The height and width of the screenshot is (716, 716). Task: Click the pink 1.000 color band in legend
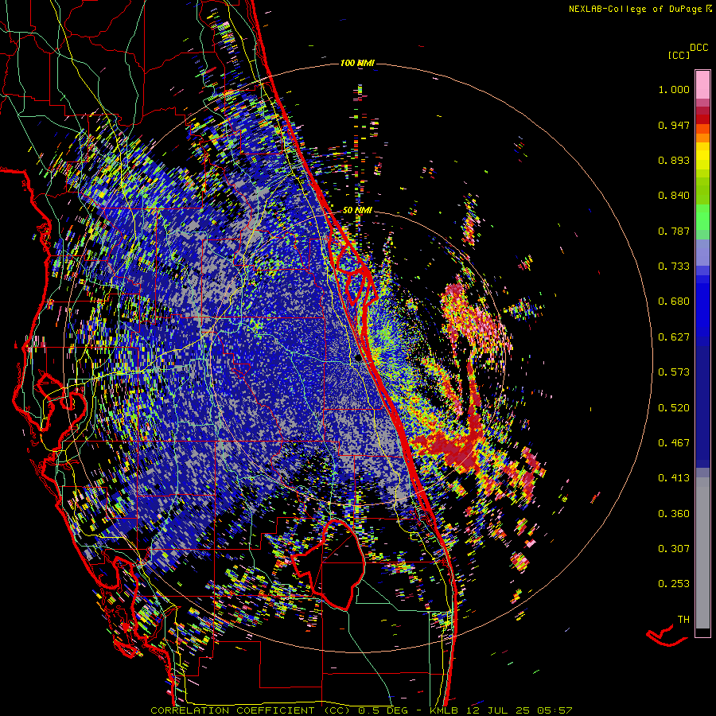(702, 85)
